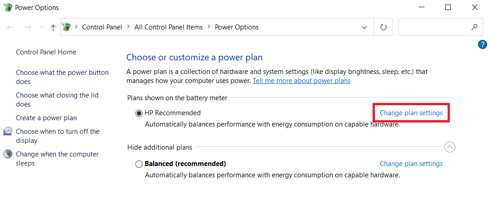Click the moon icon beside computer sleeps

[x=8, y=154]
